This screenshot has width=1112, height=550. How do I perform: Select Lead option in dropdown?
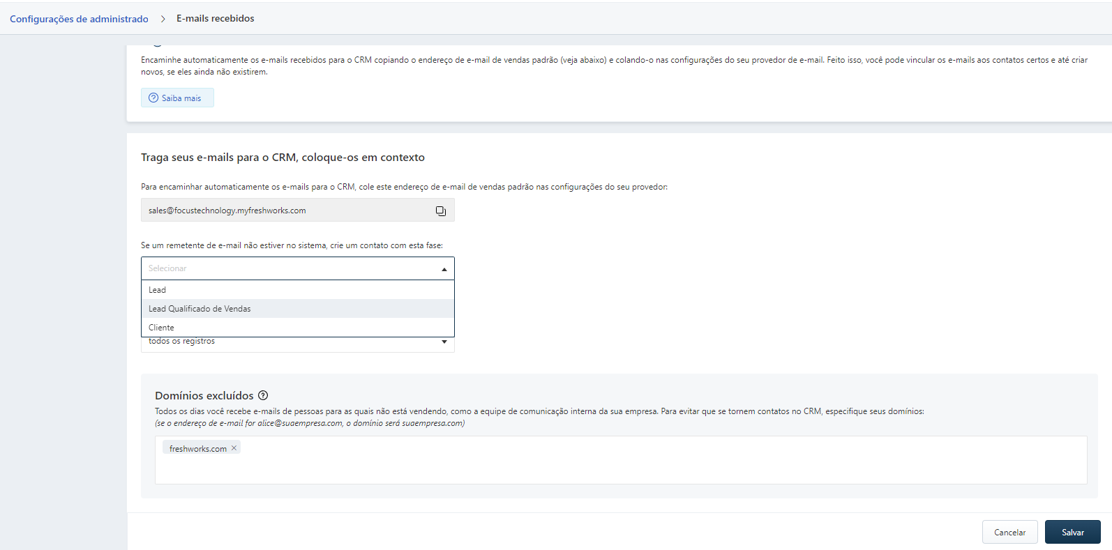298,290
